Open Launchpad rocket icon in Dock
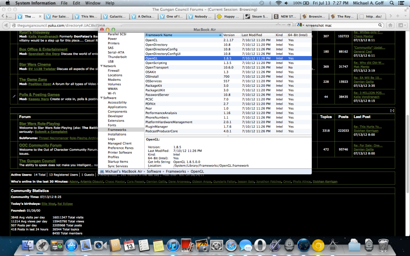Image resolution: width=410 pixels, height=256 pixels. 42,246
